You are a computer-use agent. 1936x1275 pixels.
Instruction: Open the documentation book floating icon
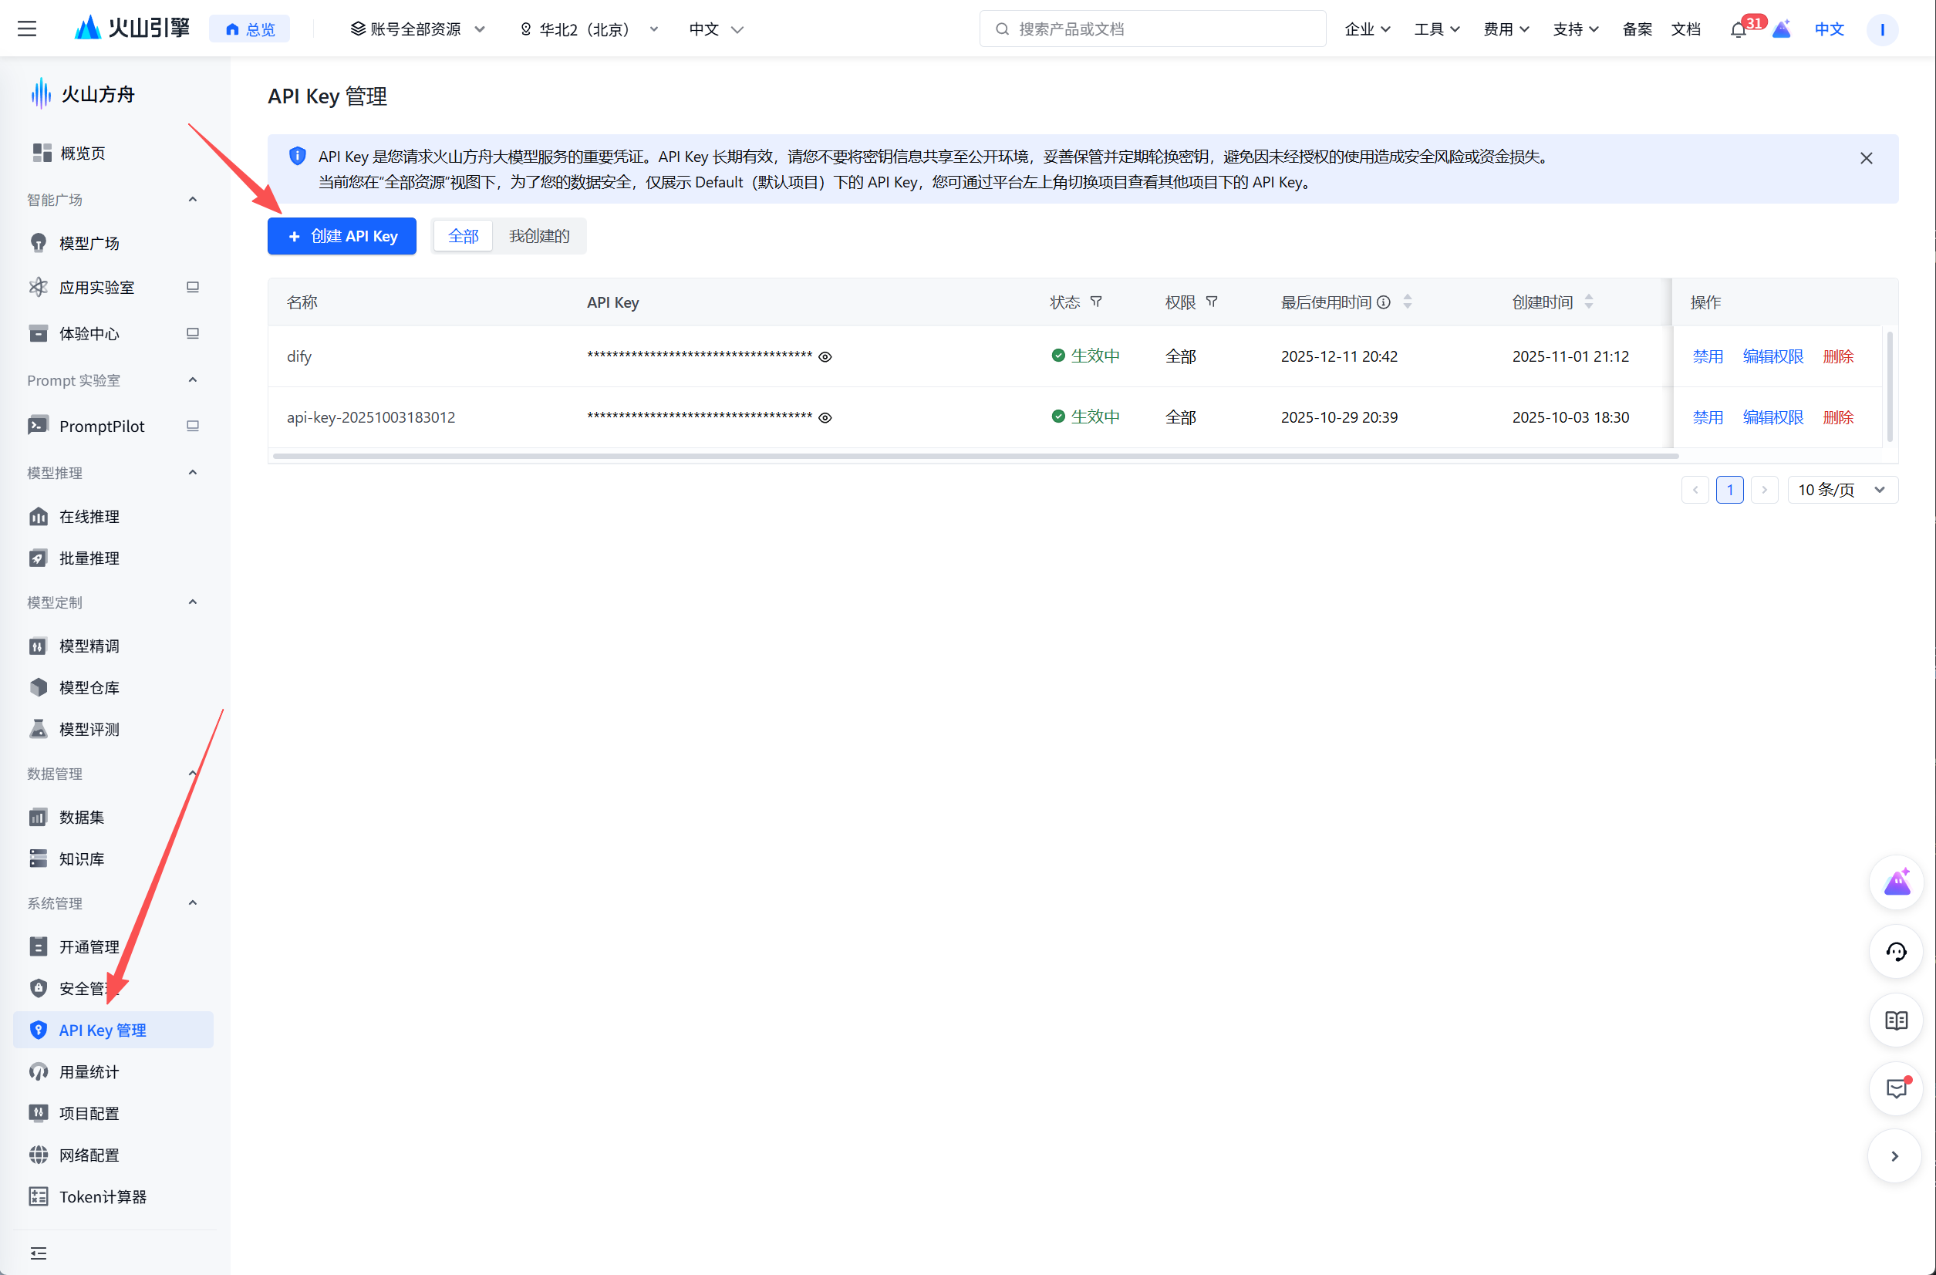(1895, 1020)
